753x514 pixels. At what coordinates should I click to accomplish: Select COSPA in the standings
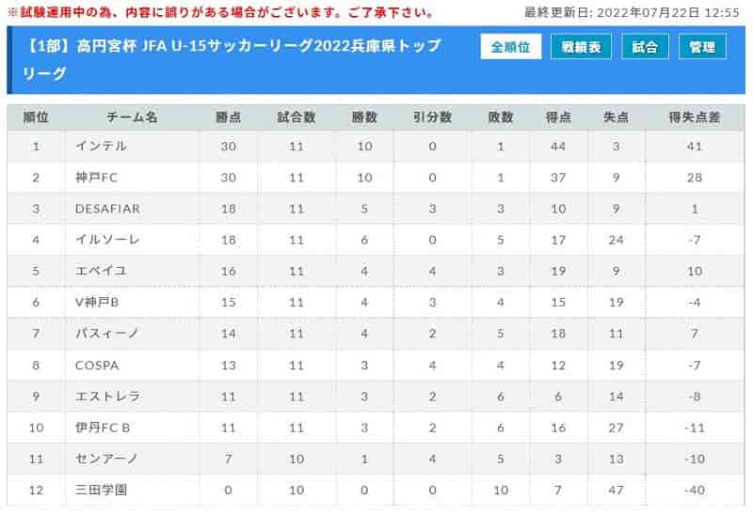coord(97,366)
